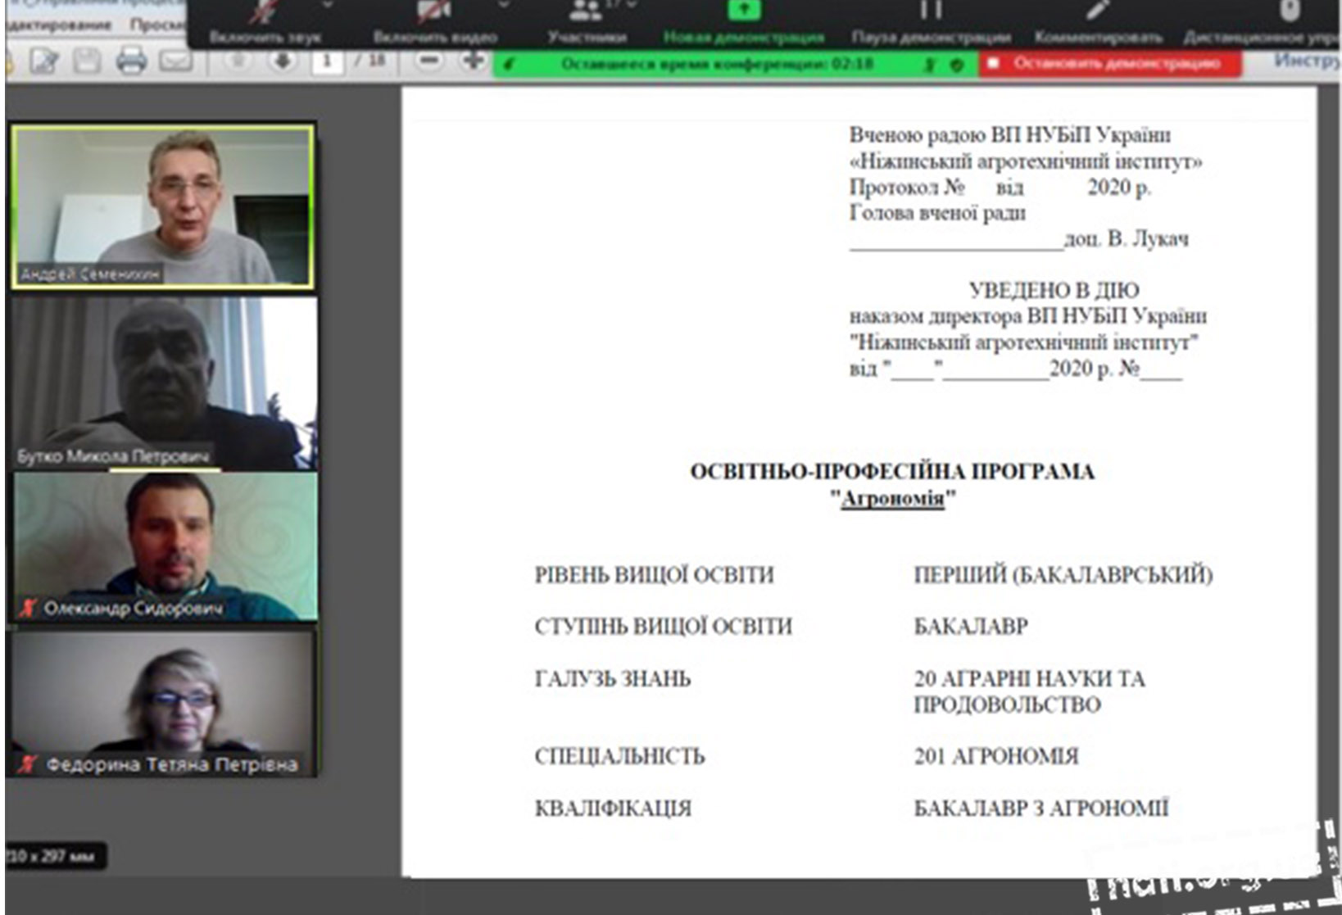Click 20 АГРАРНІ НАУКИ ТА ПРОДОВОЛЬСТВО value

1029,692
